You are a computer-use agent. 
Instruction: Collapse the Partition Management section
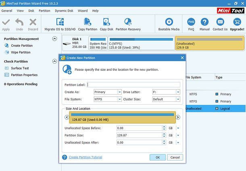tap(54, 39)
